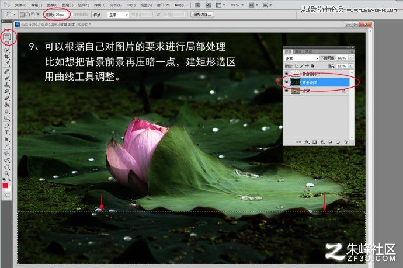Hide the bottom 背景 layer
This screenshot has height=268, width=403.
pyautogui.click(x=287, y=91)
